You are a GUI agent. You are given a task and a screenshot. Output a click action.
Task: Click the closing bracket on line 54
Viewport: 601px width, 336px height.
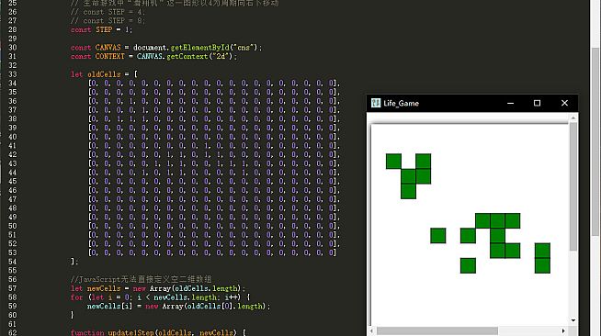[73, 262]
